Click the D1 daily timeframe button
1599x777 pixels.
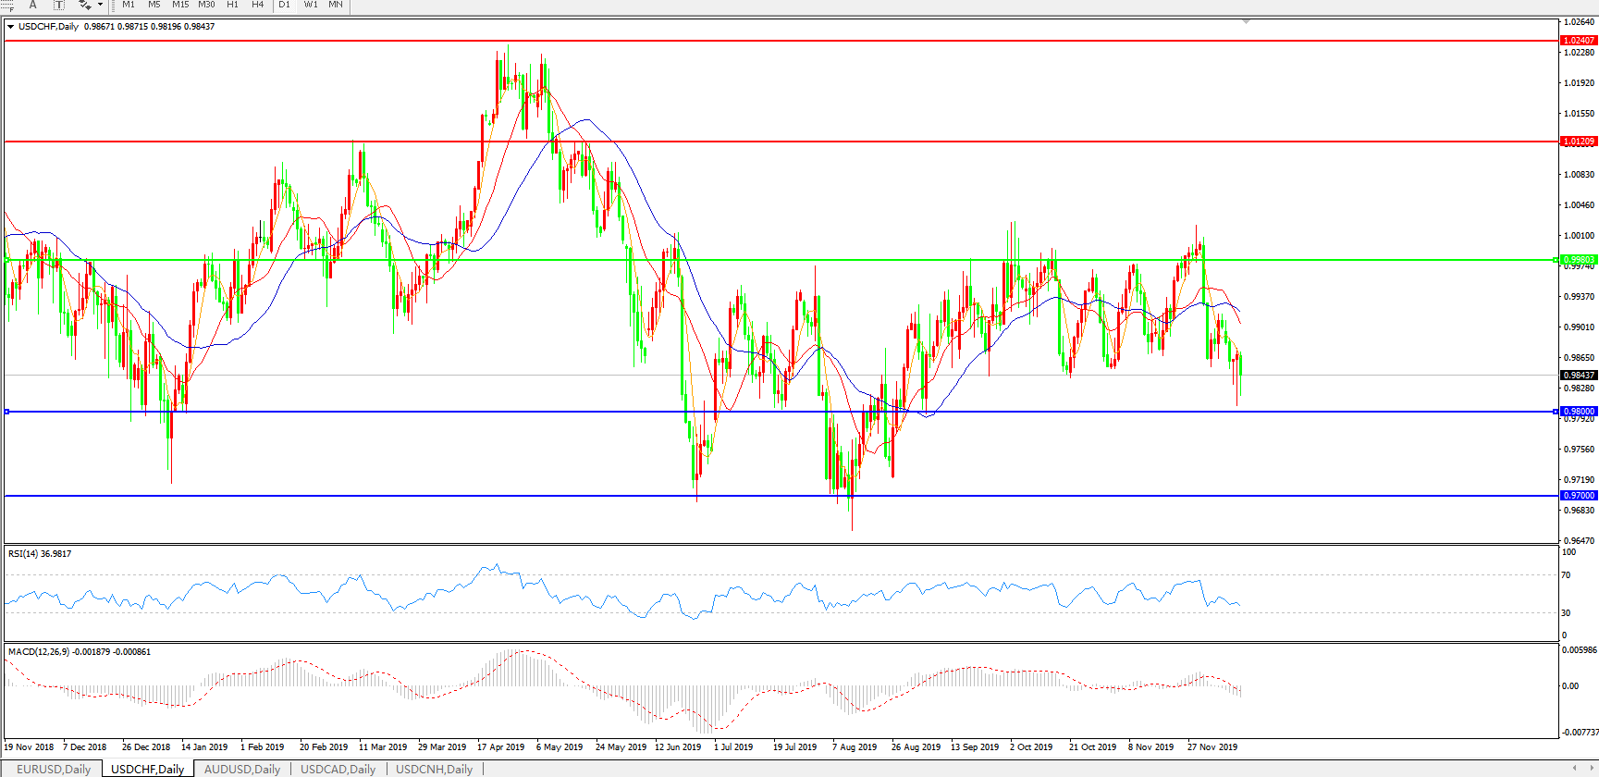pos(285,5)
